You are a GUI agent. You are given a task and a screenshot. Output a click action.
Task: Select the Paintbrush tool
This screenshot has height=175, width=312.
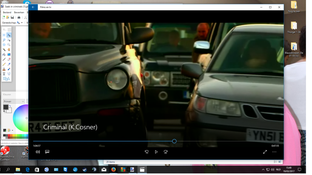tap(4, 59)
